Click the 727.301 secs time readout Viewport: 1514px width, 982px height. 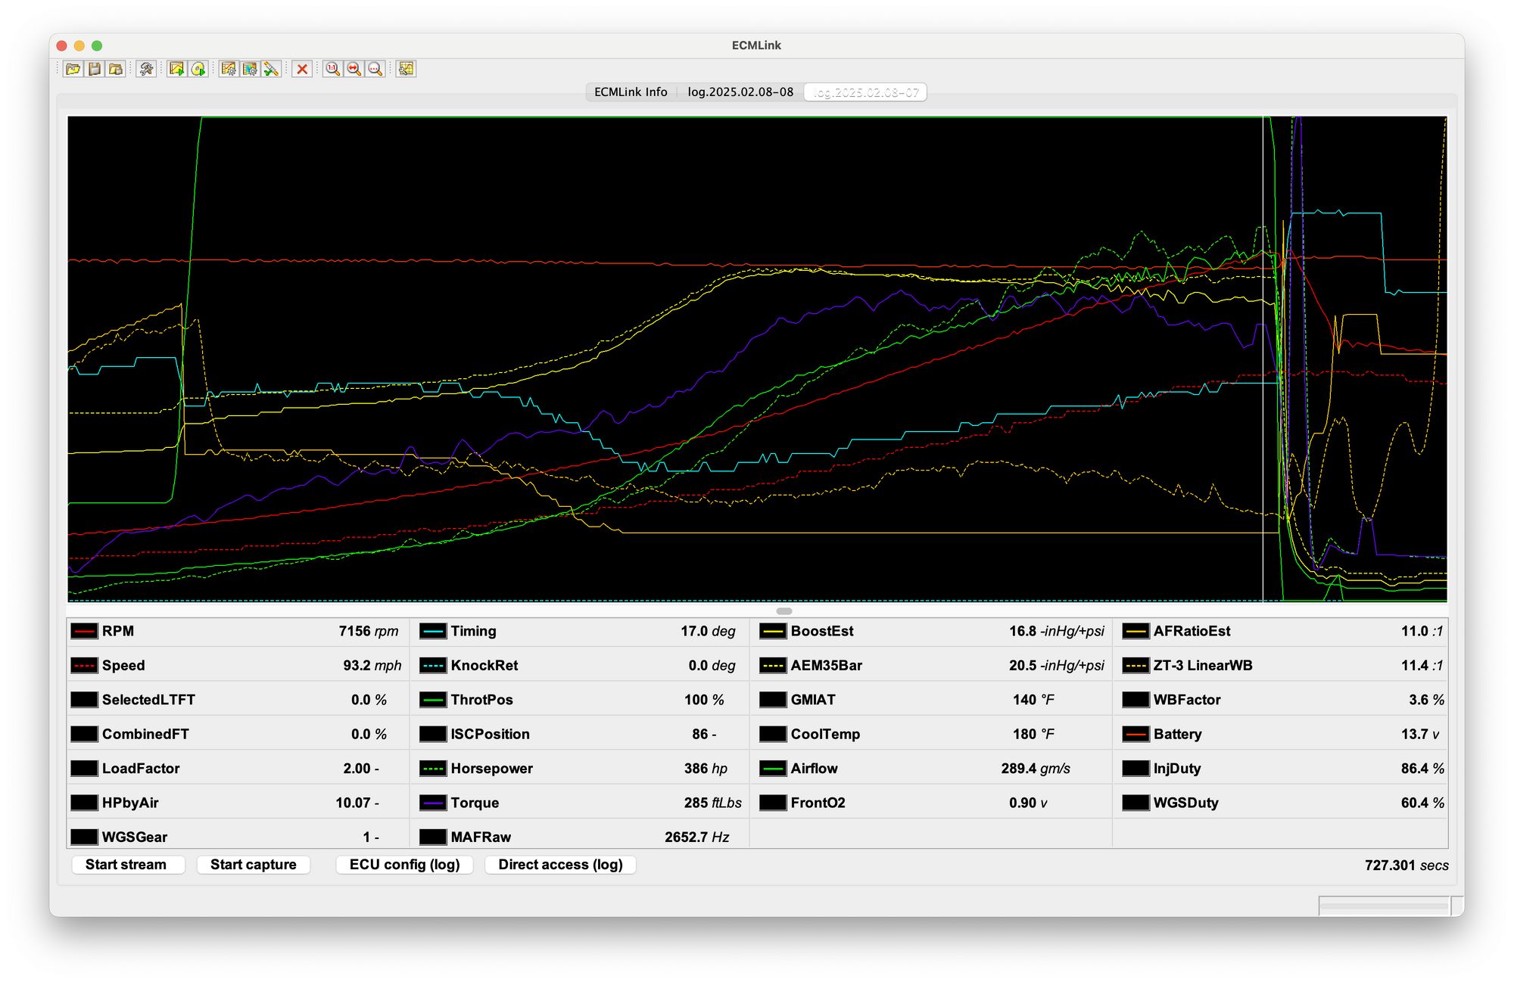coord(1407,865)
